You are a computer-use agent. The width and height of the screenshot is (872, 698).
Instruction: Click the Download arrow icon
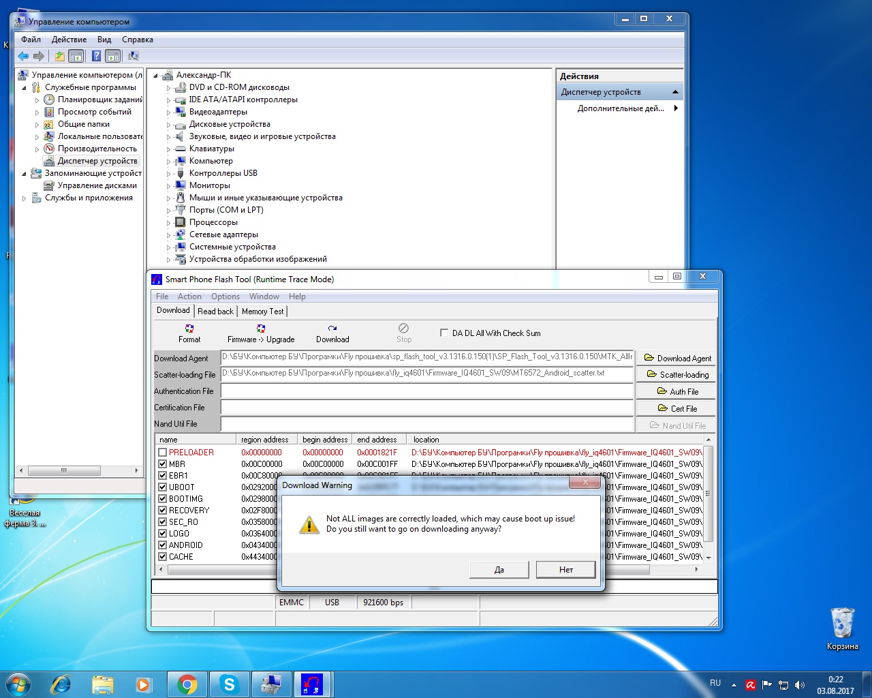pos(332,329)
